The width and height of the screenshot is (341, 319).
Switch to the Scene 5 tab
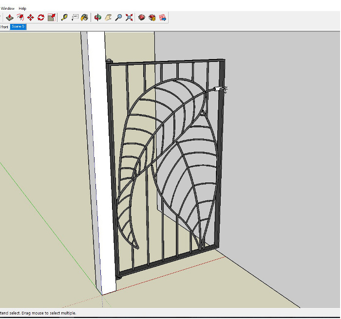(18, 27)
